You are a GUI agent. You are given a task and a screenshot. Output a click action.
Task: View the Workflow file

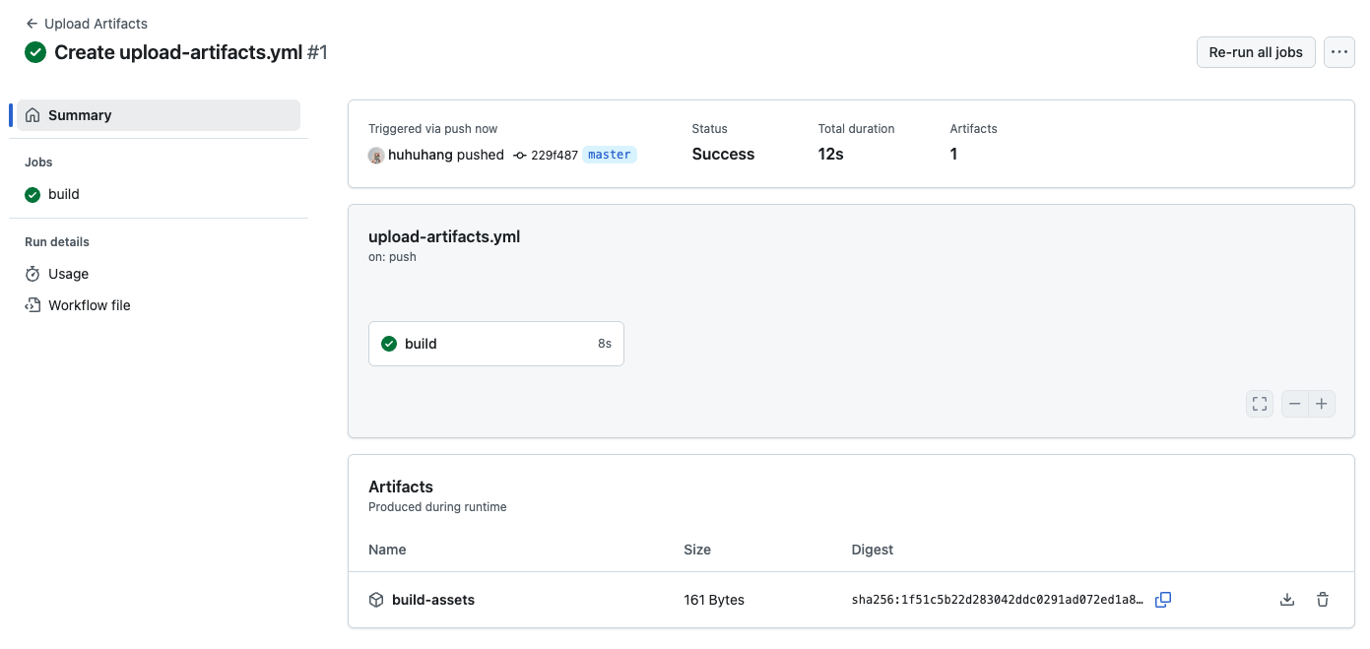point(89,305)
